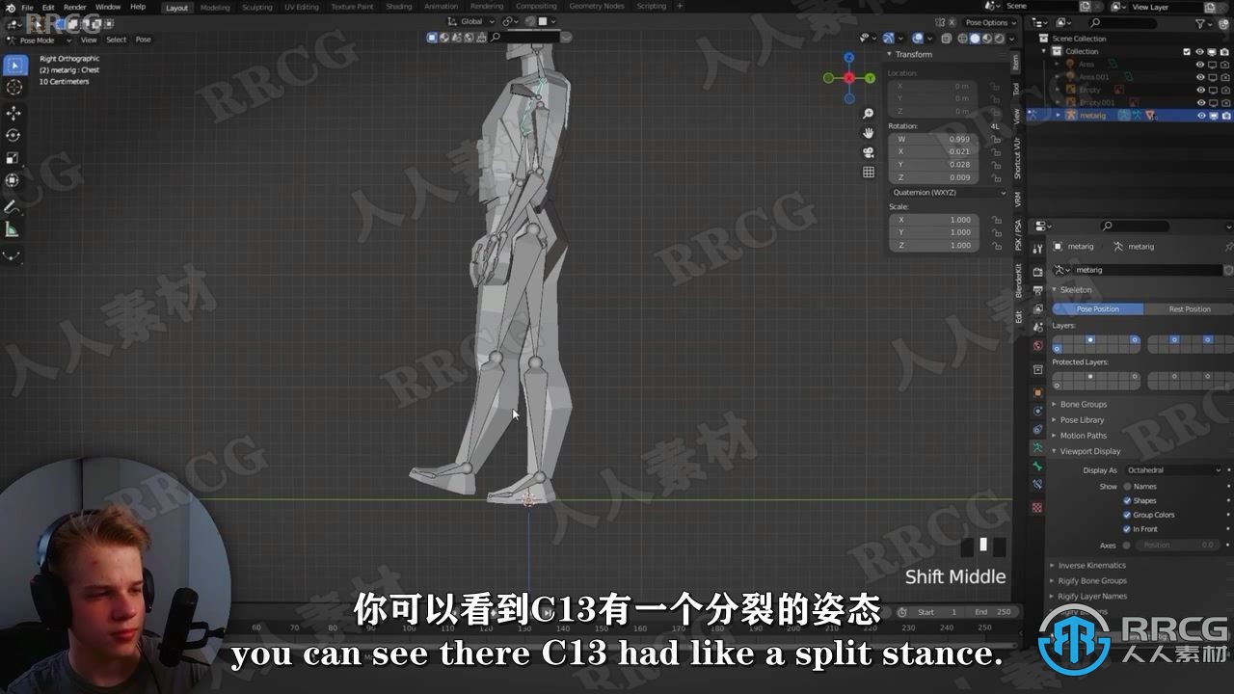The width and height of the screenshot is (1234, 694).
Task: Click the Blender logo menu icon
Action: pyautogui.click(x=10, y=7)
